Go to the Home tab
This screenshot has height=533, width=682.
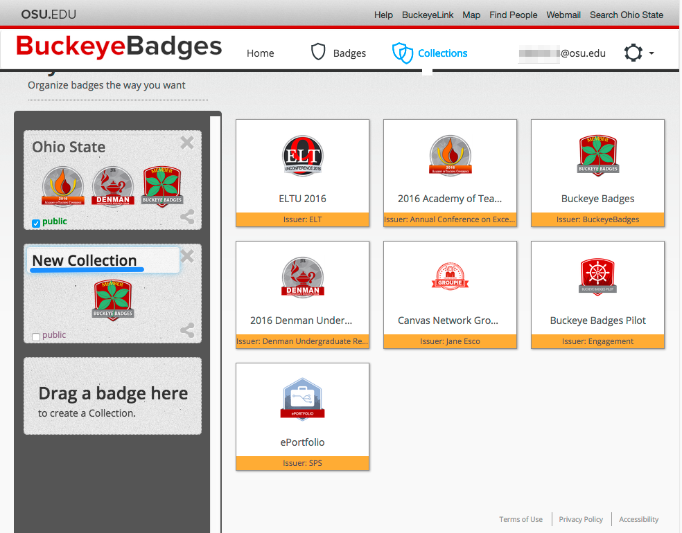point(261,53)
